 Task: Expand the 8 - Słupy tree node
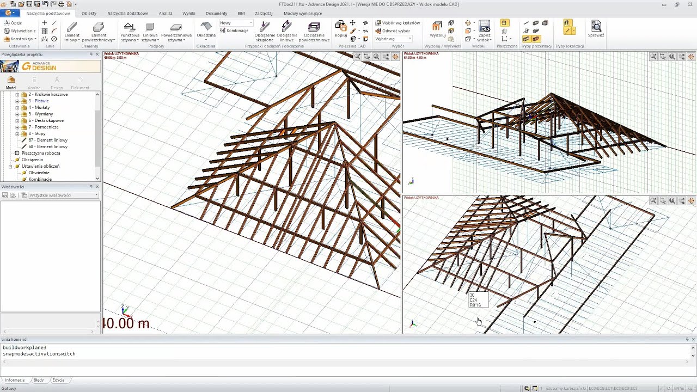click(17, 134)
